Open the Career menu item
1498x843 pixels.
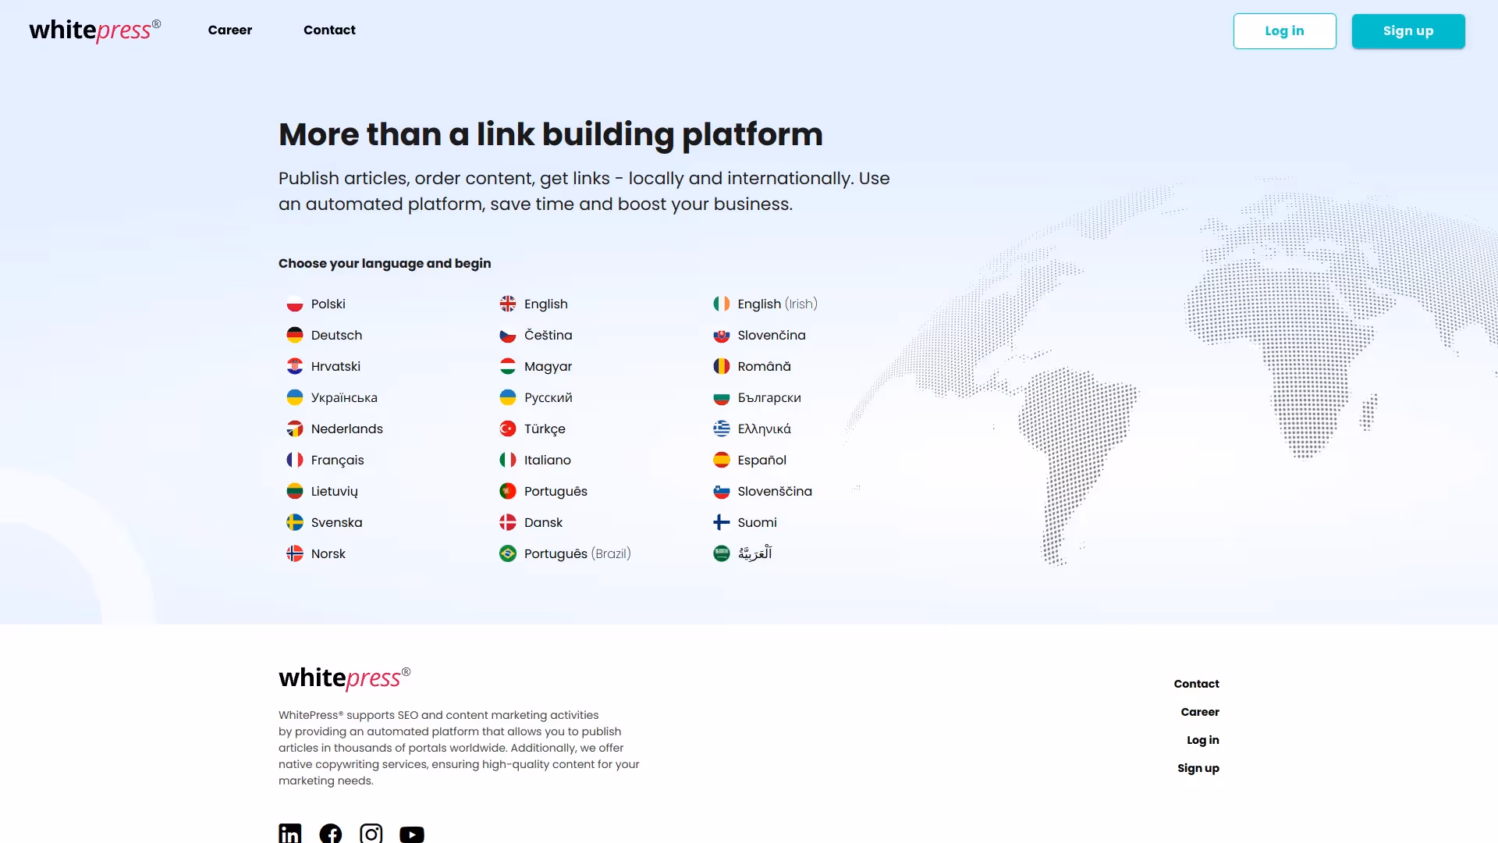pos(229,30)
